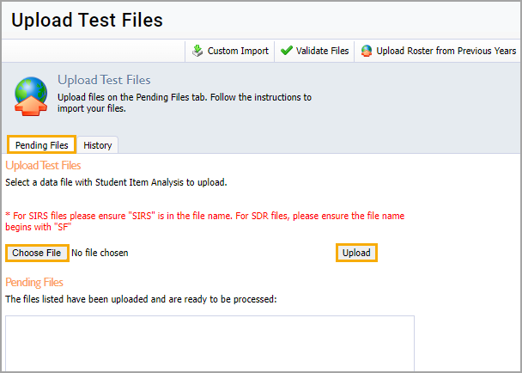522x373 pixels.
Task: Click the orange Pending Files section heading
Action: [34, 283]
